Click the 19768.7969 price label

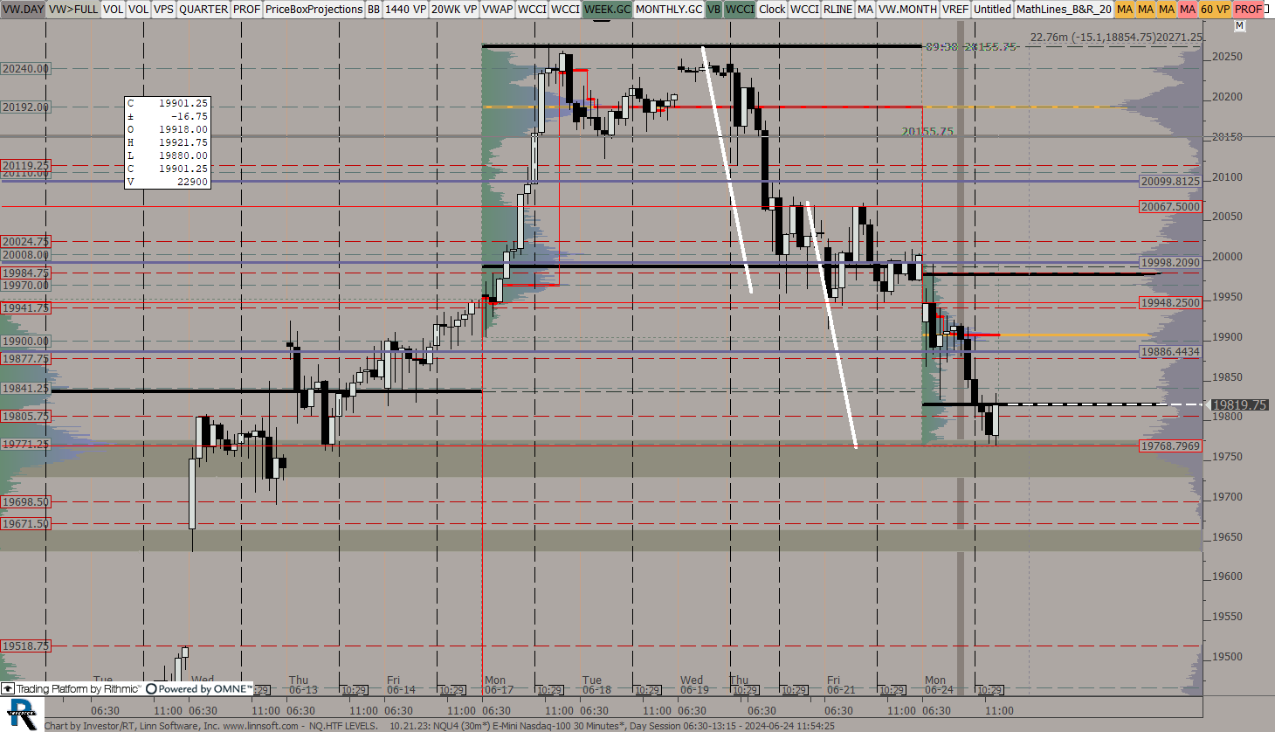(x=1170, y=445)
